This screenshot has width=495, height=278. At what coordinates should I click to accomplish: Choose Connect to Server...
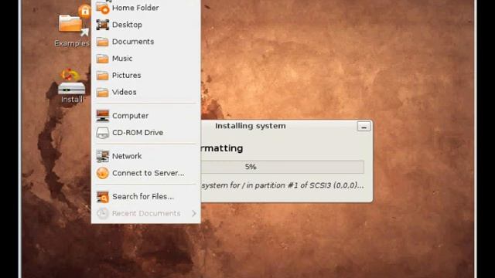[x=146, y=173]
